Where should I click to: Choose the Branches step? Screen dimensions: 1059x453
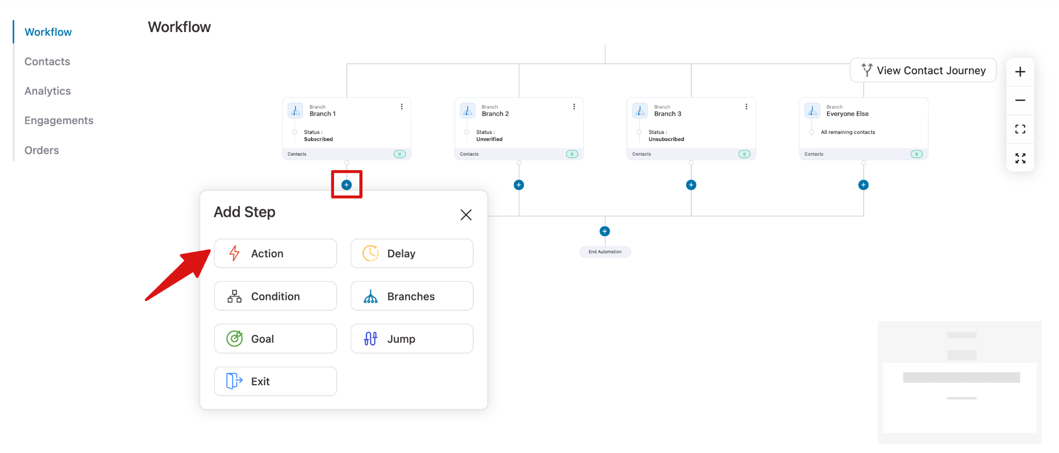(x=412, y=296)
